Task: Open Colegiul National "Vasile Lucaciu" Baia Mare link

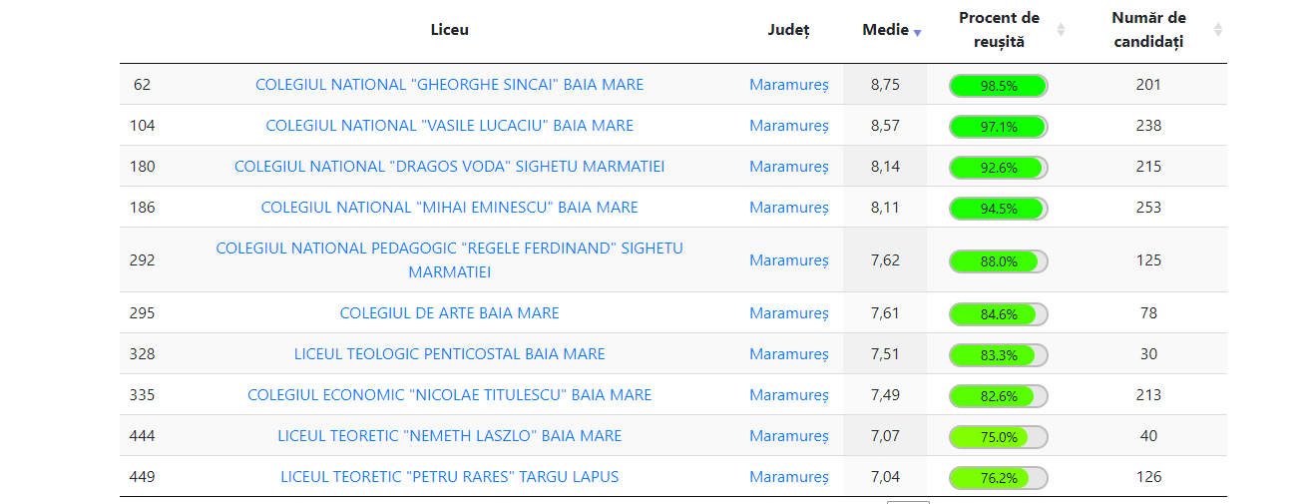Action: coord(449,126)
